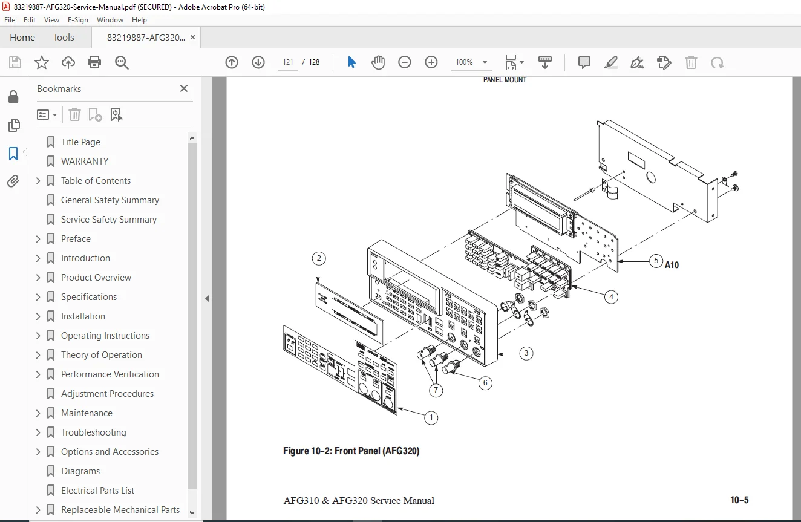Jump to Adjustment Procedures bookmark
The image size is (801, 522).
pyautogui.click(x=107, y=394)
